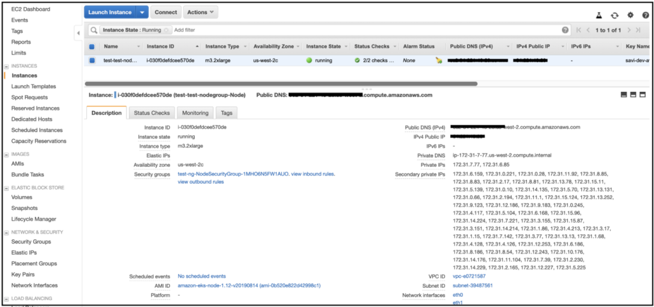Screen dimensions: 654x307
Task: Open amazon-eks-node AMI ID link
Action: point(249,285)
